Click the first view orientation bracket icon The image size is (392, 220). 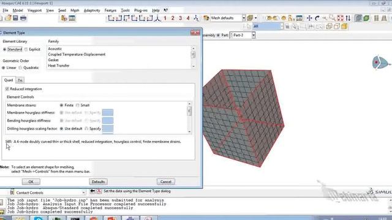pos(111,18)
